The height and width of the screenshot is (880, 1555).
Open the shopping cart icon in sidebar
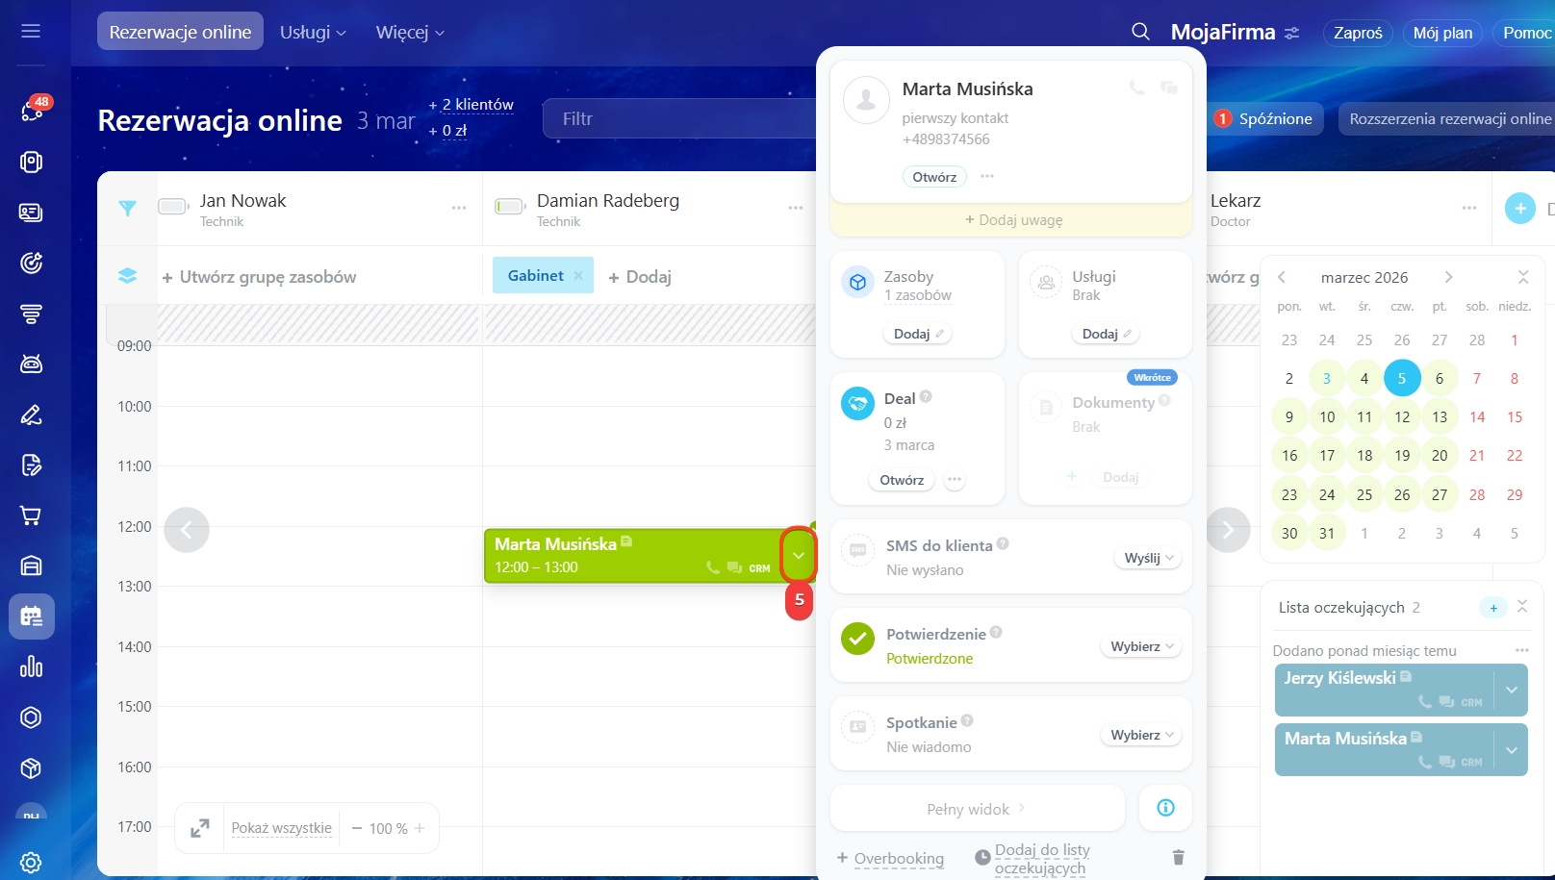31,515
